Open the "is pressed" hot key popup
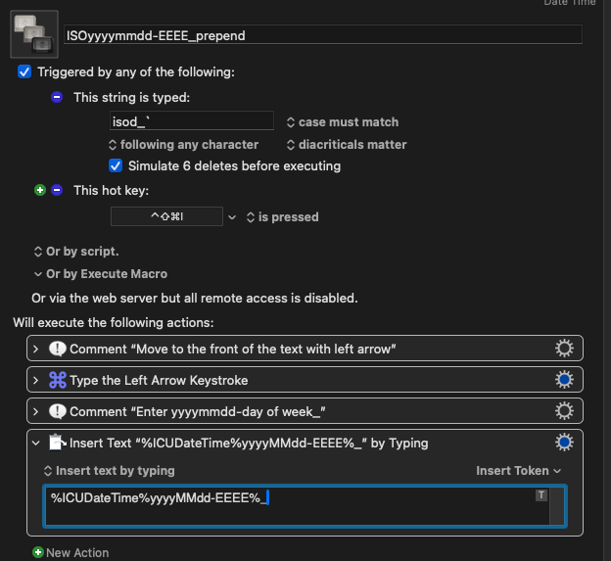 [282, 216]
